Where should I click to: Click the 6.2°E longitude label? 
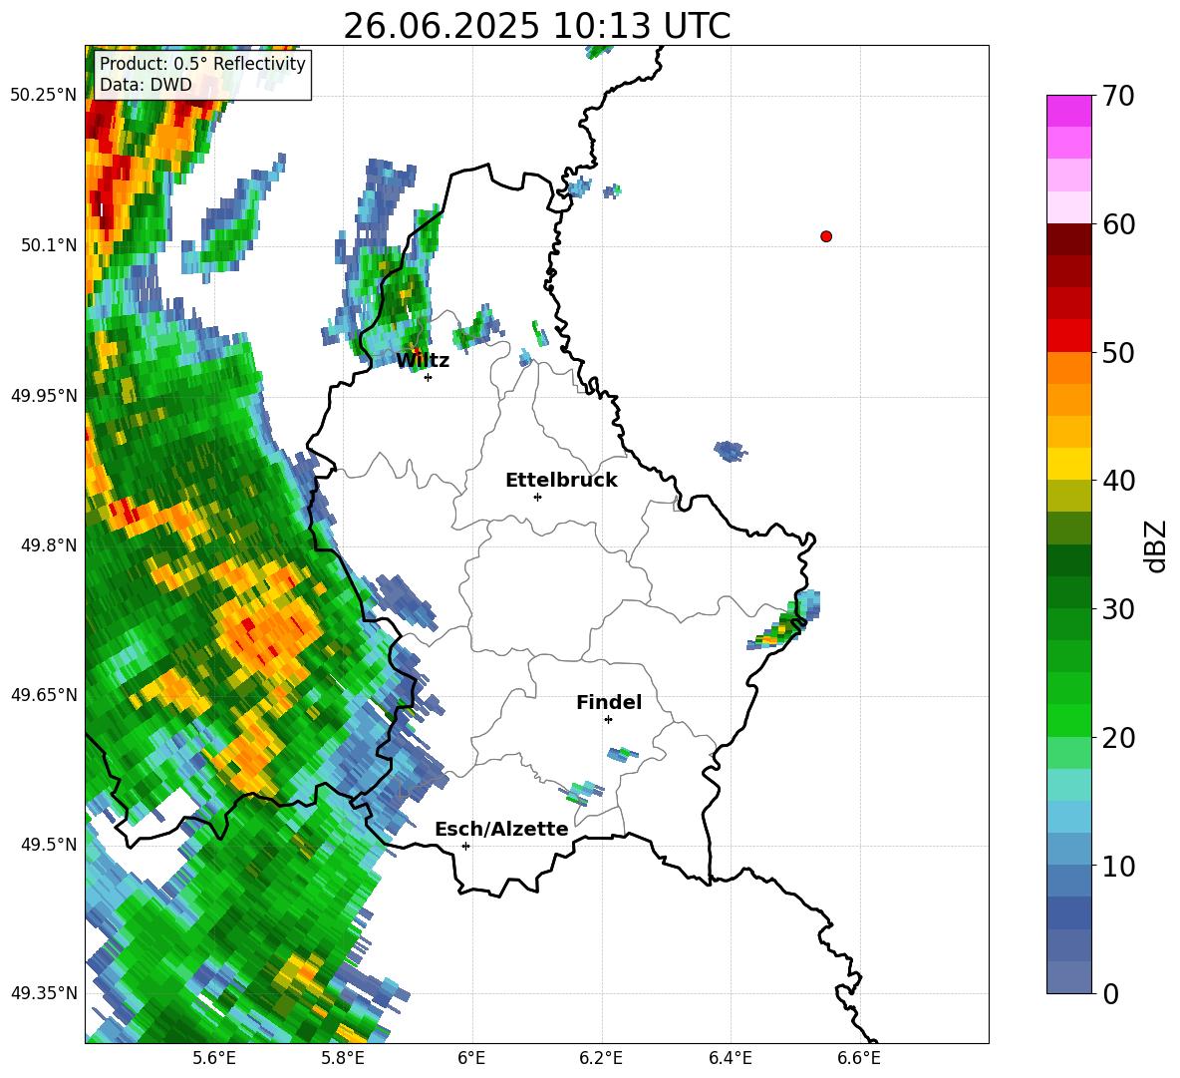pyautogui.click(x=601, y=1058)
